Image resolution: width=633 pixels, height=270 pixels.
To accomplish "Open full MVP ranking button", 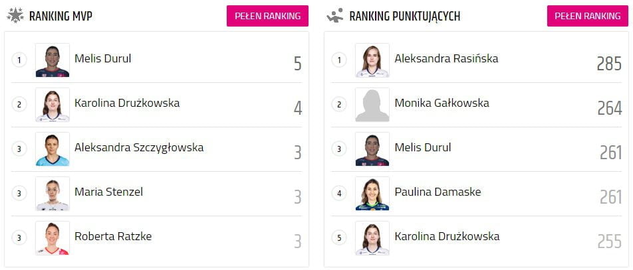I will coord(267,16).
